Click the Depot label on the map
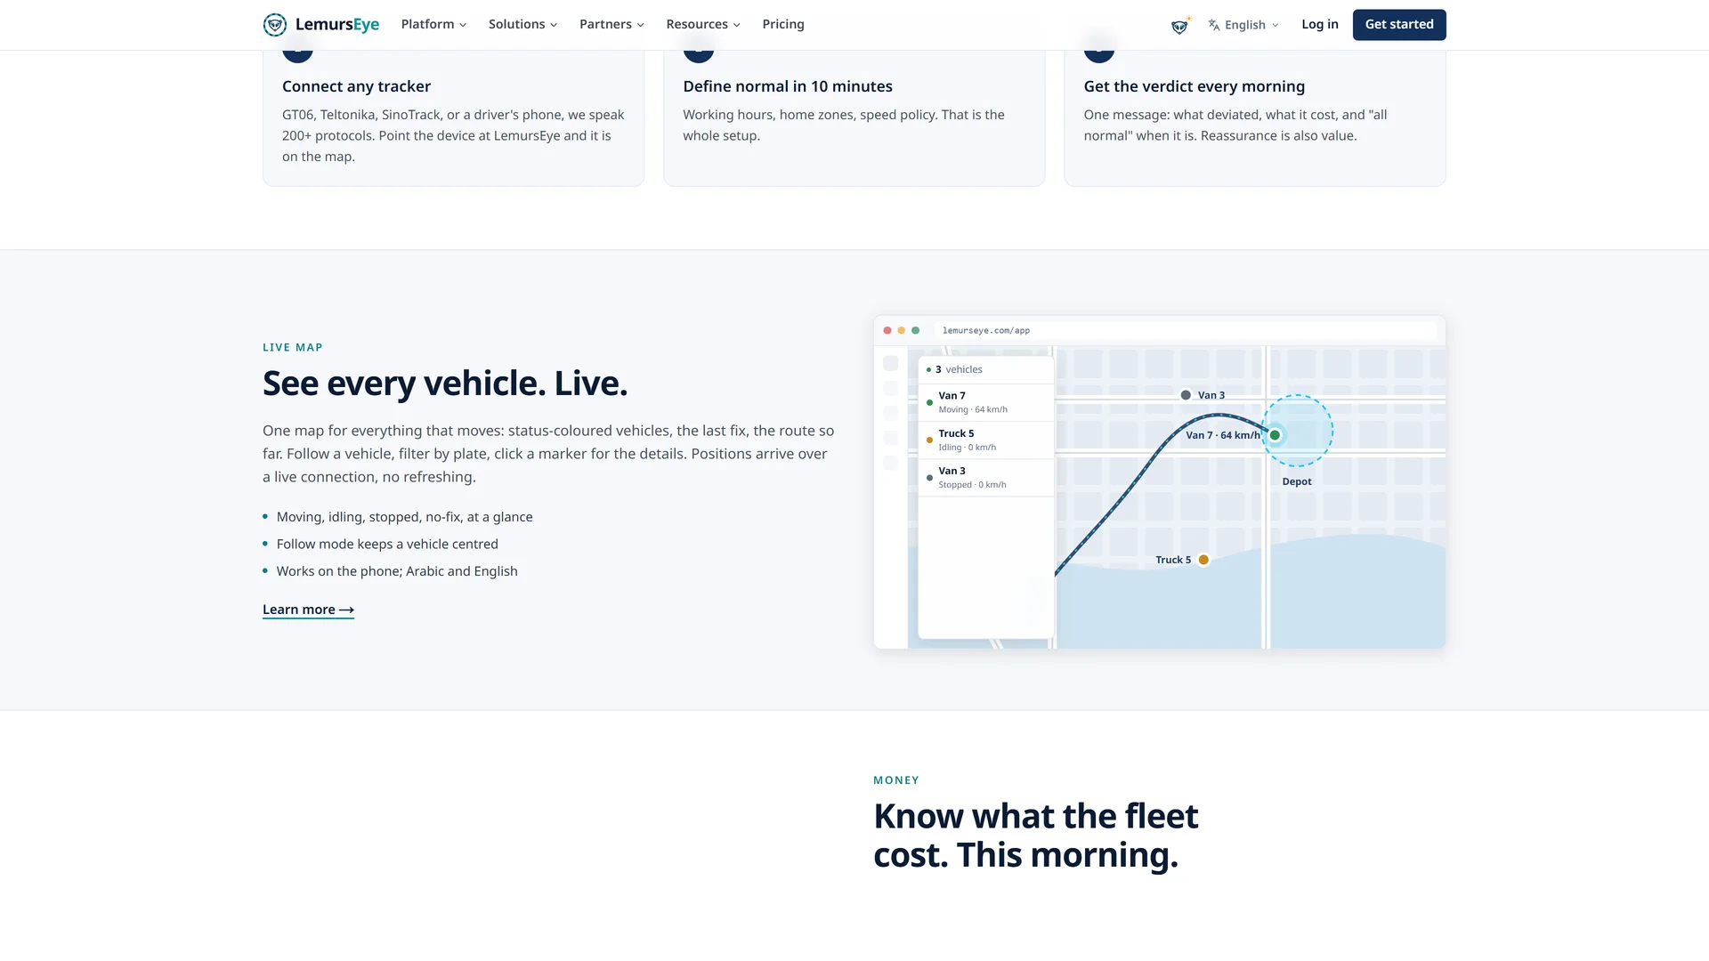Viewport: 1709px width, 961px height. pyautogui.click(x=1297, y=481)
